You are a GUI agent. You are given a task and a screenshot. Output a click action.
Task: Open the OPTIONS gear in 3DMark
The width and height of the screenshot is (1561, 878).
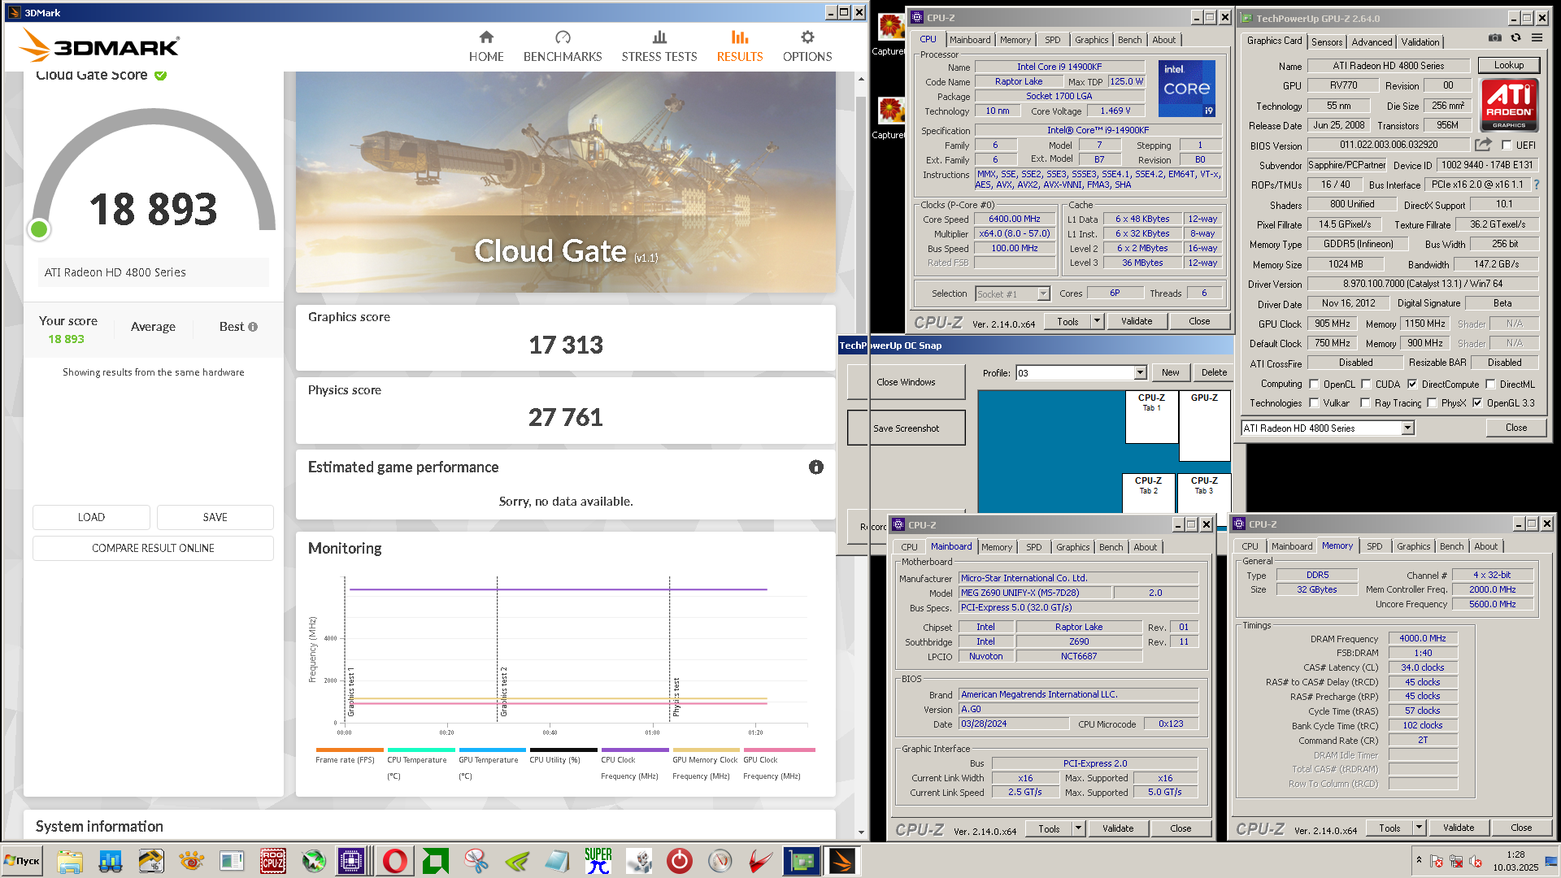pyautogui.click(x=807, y=37)
